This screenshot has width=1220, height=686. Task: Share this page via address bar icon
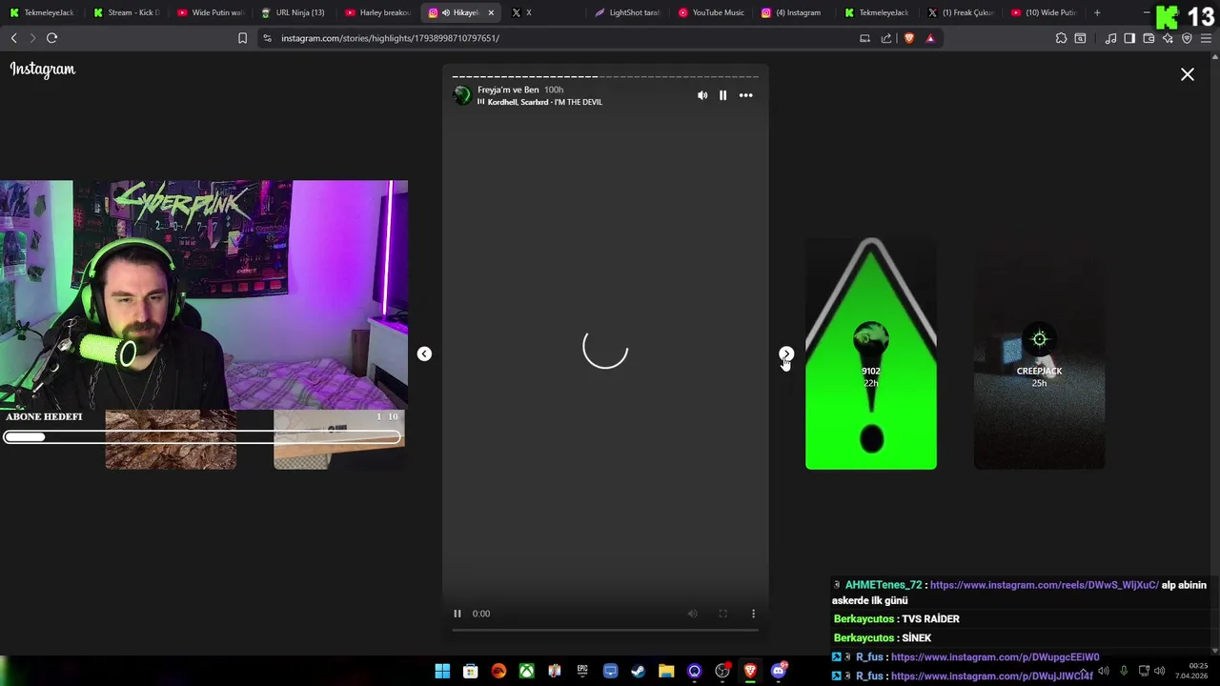click(886, 38)
